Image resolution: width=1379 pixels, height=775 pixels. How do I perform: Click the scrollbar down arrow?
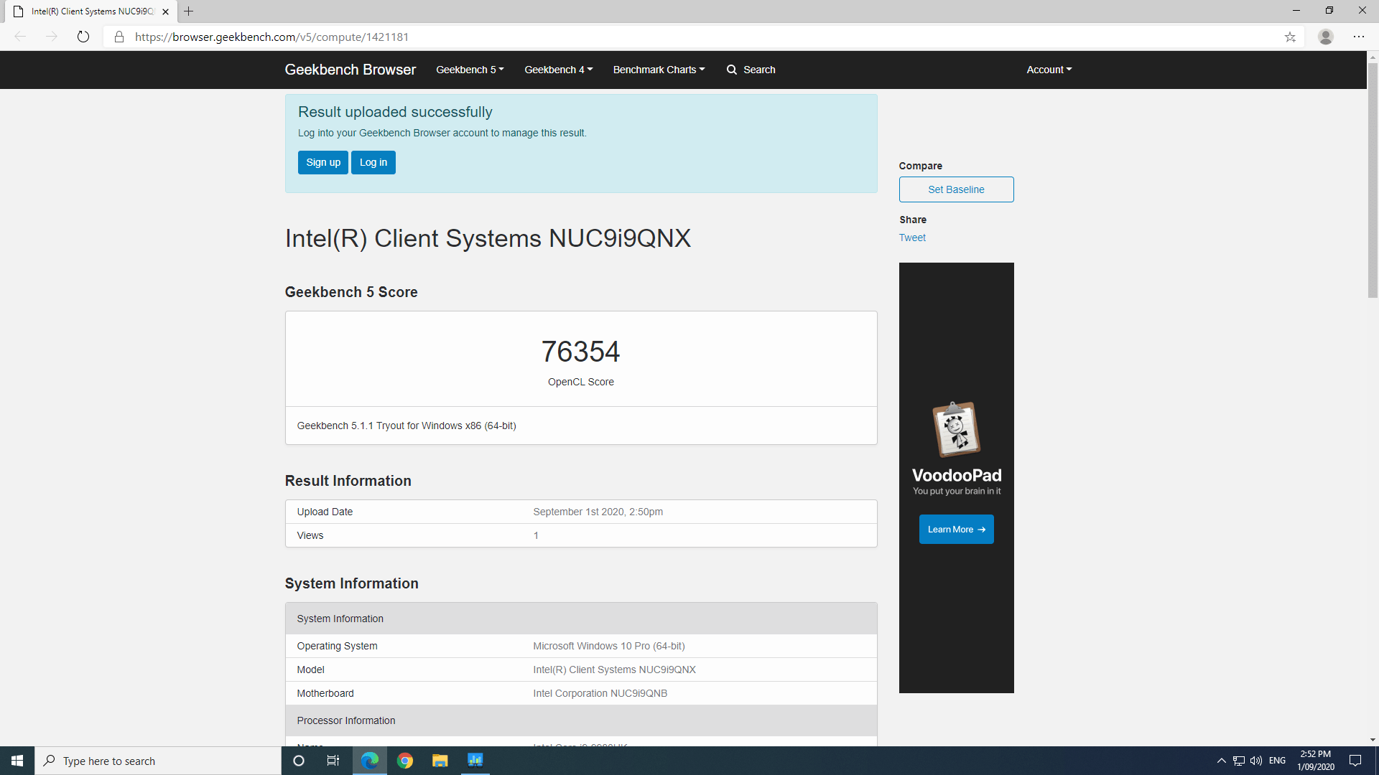[1373, 740]
